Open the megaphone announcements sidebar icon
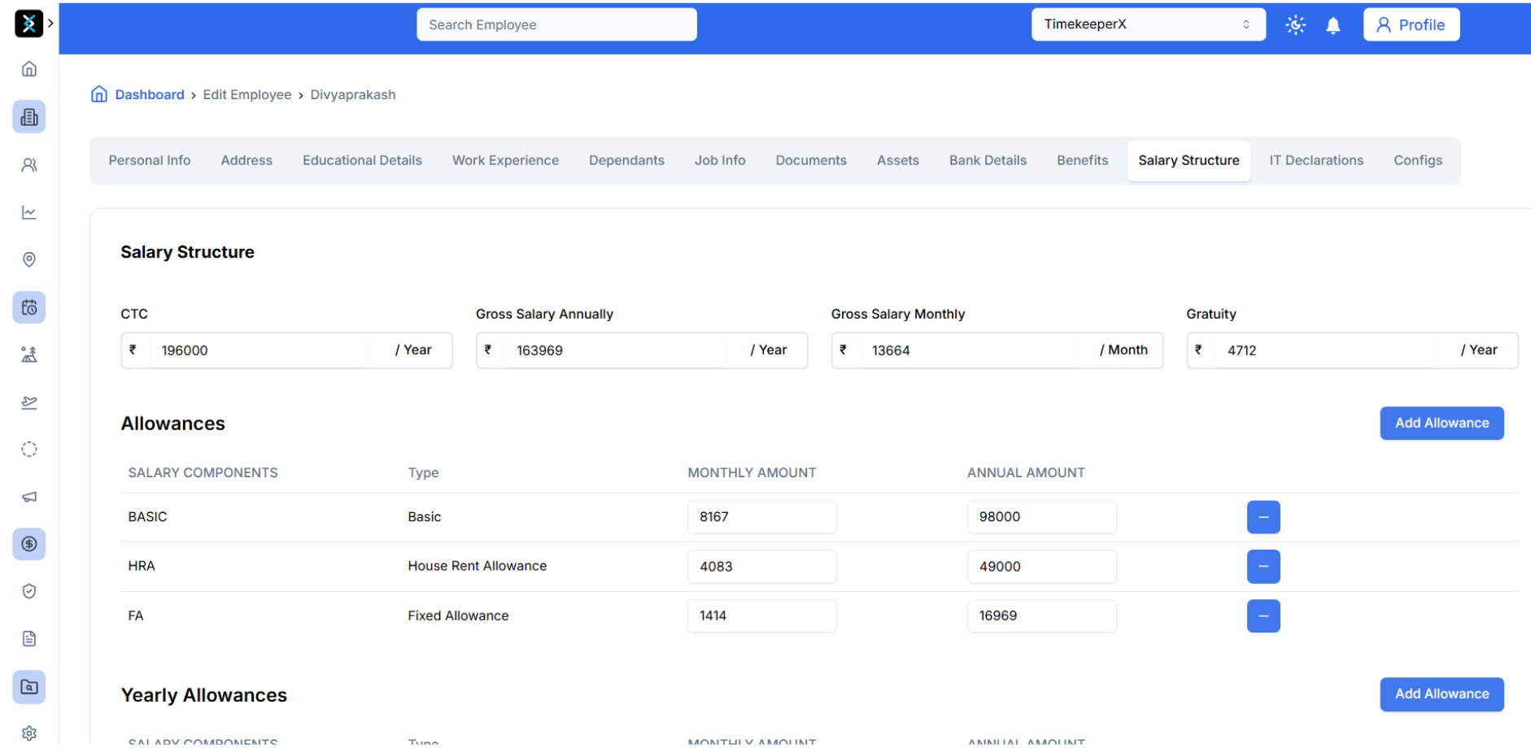Viewport: 1531px width, 748px height. pyautogui.click(x=29, y=497)
